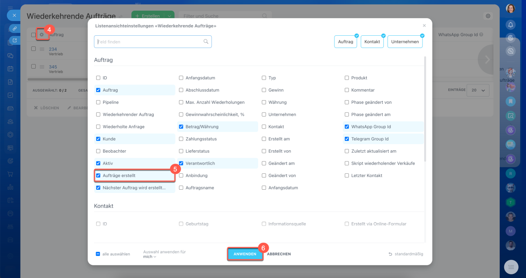Uncheck the Verantwortlich checkbox

click(181, 163)
